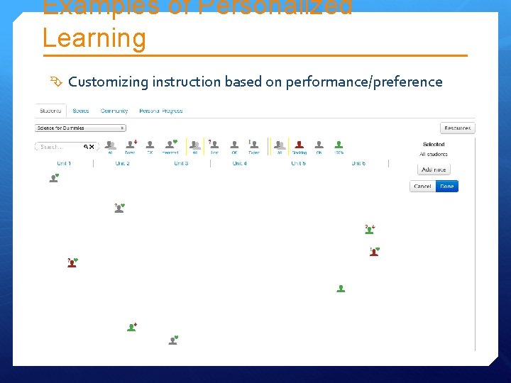Select the yellow-highlighted 'All' knowledge filter
Screen dimensions: 511x383
tap(195, 148)
